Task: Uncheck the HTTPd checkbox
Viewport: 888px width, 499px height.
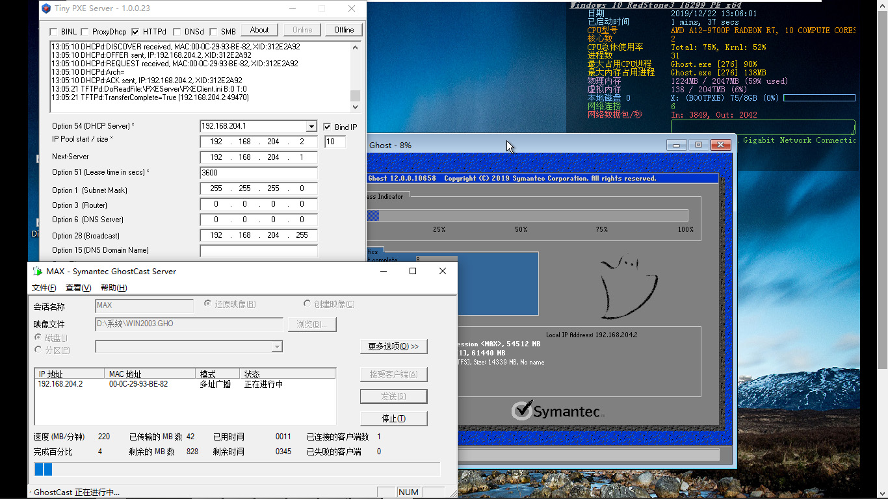Action: coord(135,31)
